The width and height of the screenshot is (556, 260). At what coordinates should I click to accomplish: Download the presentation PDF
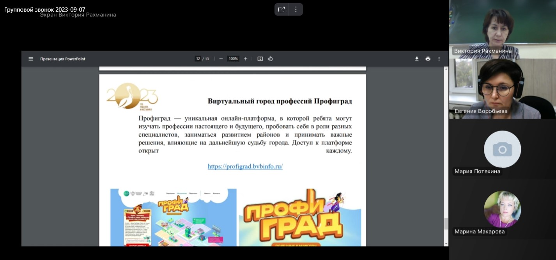[x=416, y=59]
